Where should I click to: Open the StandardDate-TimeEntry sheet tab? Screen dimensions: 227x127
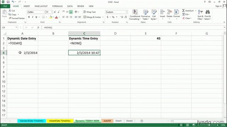pyautogui.click(x=32, y=121)
